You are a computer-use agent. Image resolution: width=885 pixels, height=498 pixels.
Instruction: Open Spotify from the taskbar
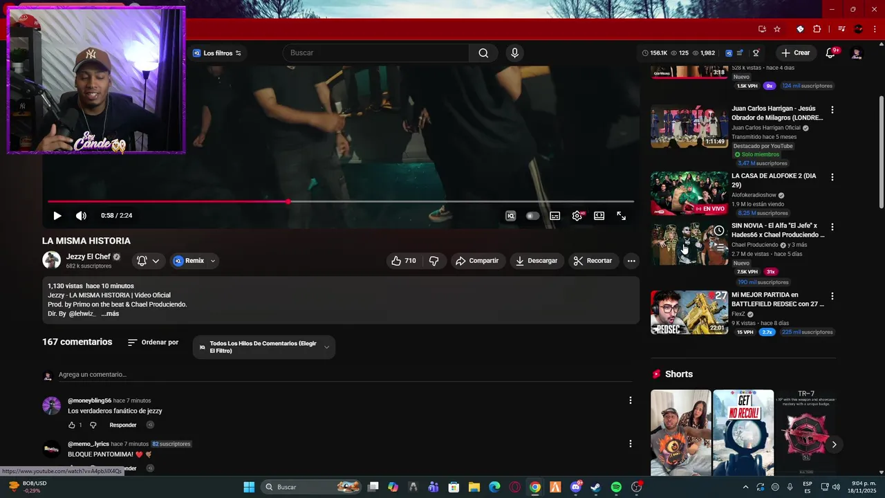pos(616,487)
